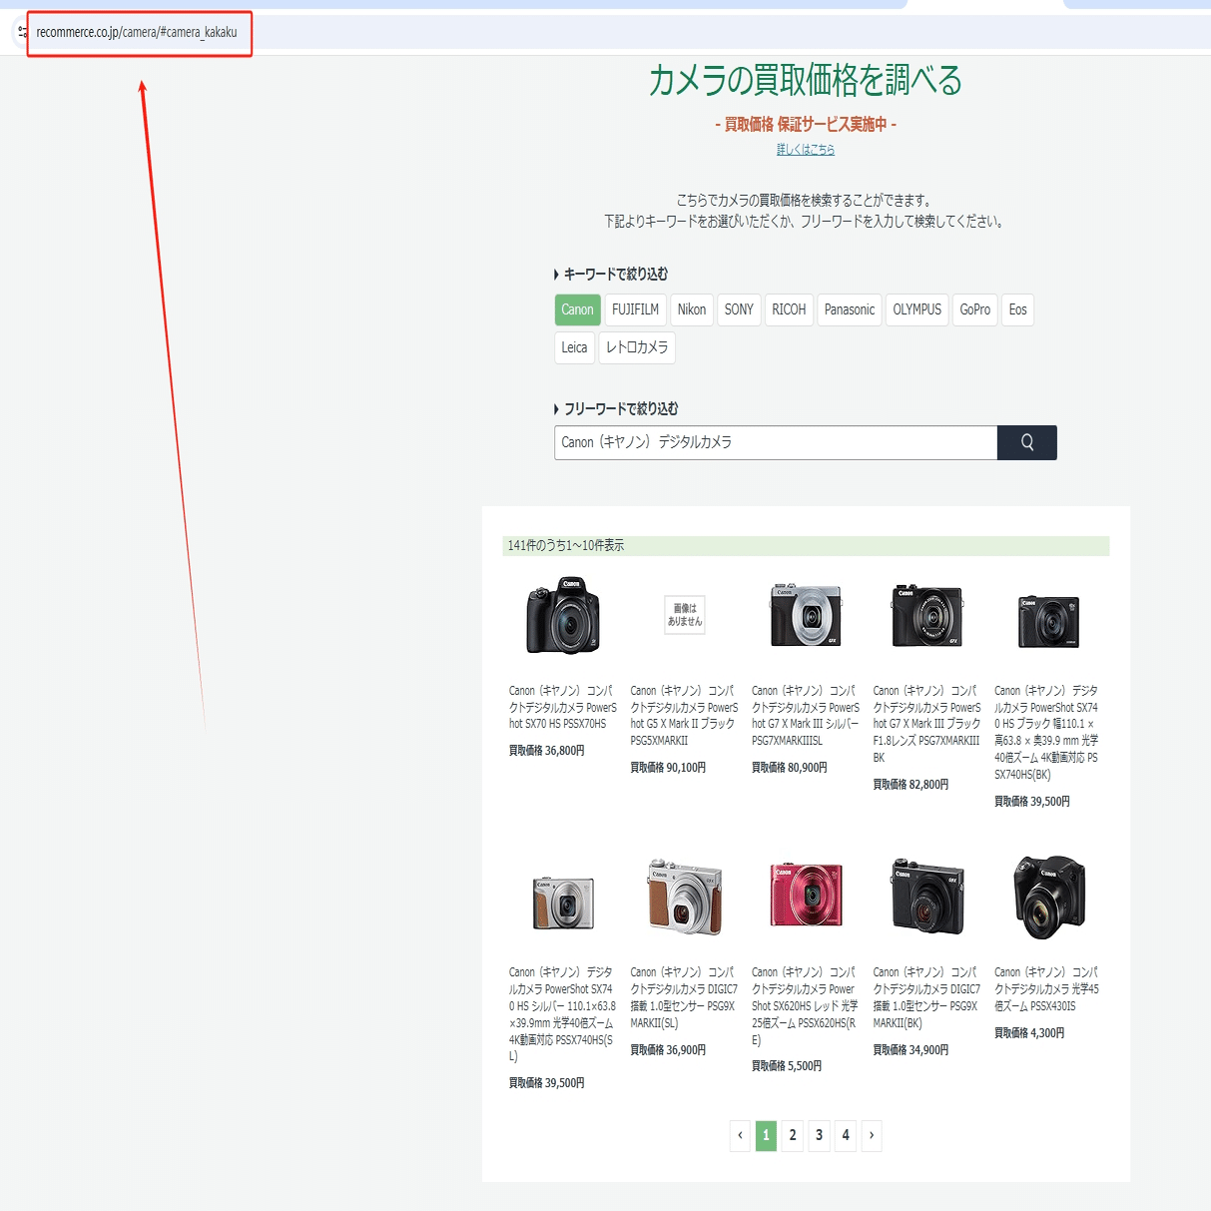
Task: Click the search magnifier button
Action: pos(1026,442)
